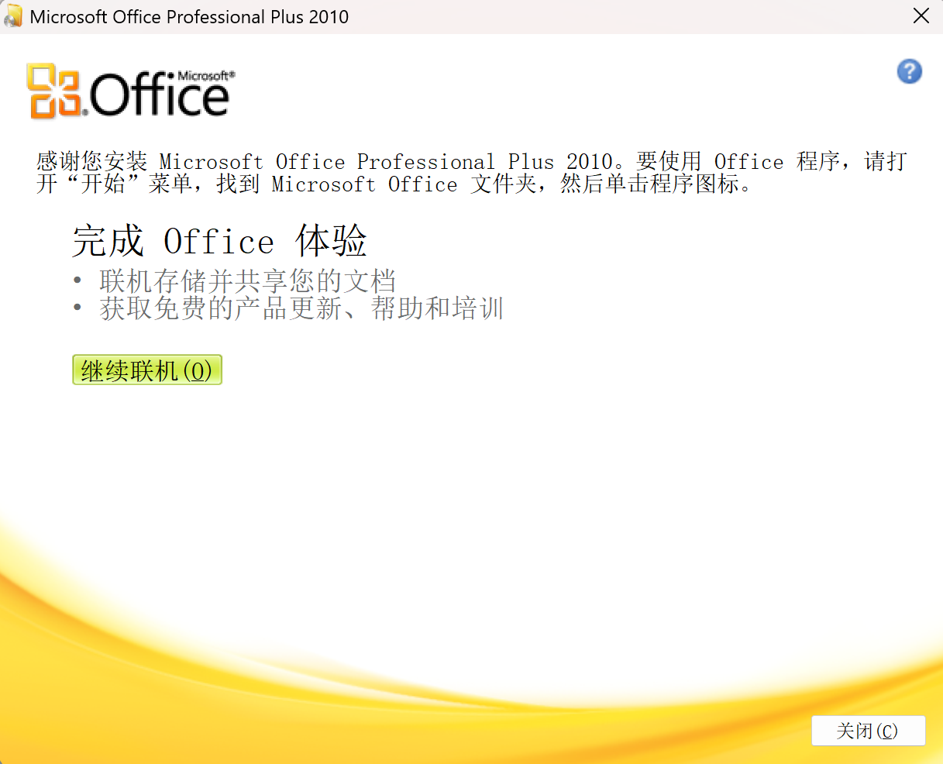Click the installer icon in title bar
Viewport: 943px width, 764px height.
(x=13, y=16)
